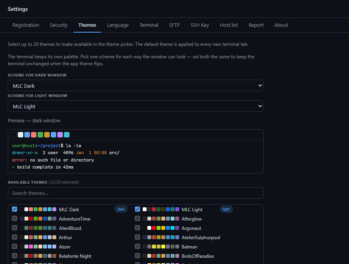This screenshot has width=349, height=264.
Task: Click the light badge next to MLC Light
Action: click(226, 209)
